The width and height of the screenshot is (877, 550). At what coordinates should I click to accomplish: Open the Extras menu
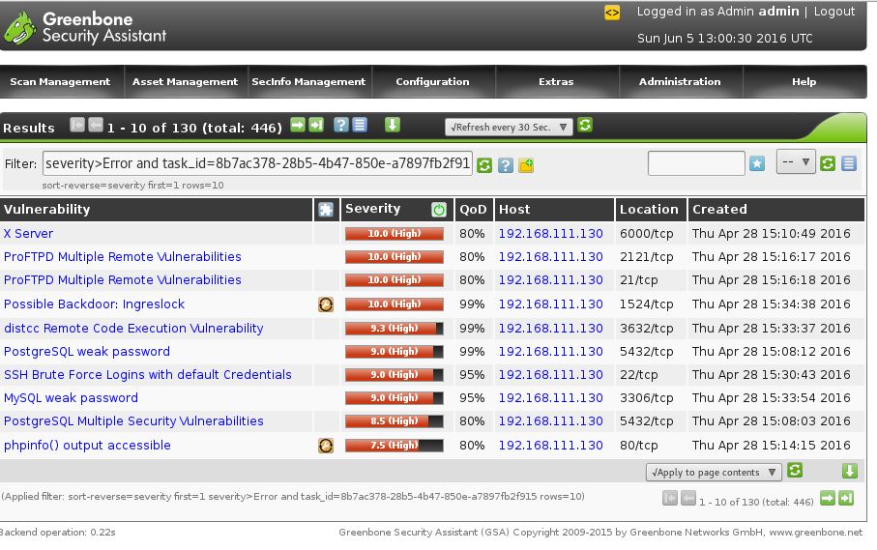pyautogui.click(x=557, y=81)
